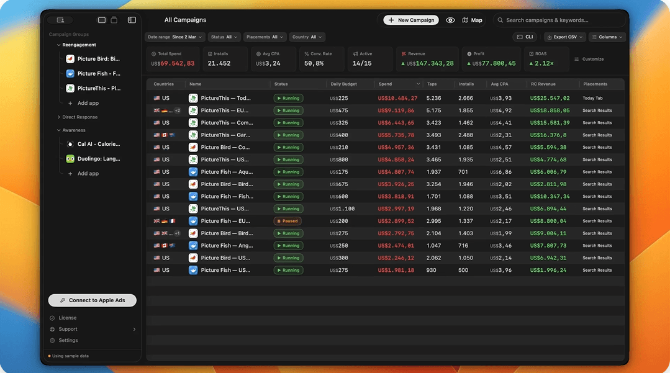Select PictureThis app in sidebar
The width and height of the screenshot is (670, 373).
click(x=93, y=89)
